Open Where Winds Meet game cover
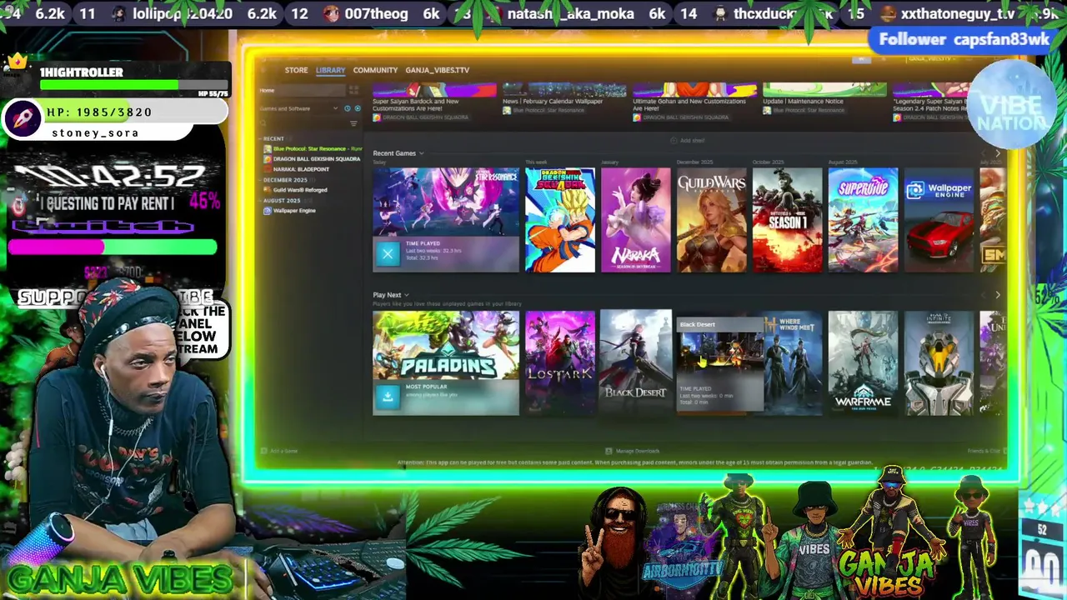Viewport: 1067px width, 600px height. 794,362
